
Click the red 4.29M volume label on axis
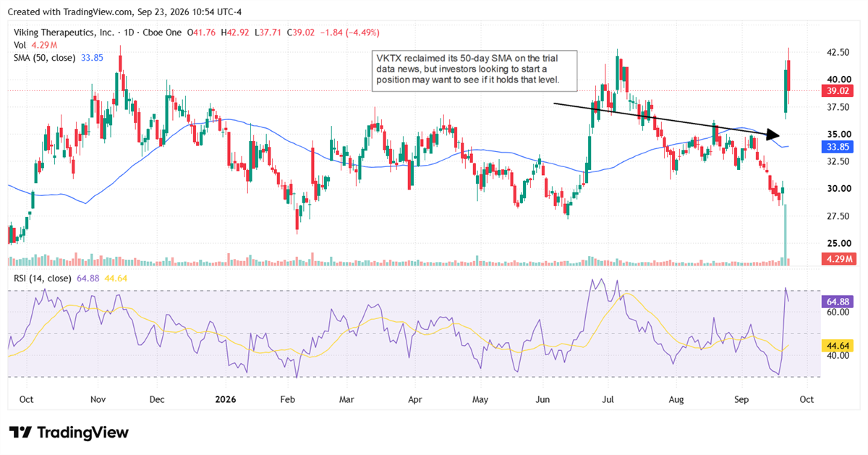pos(840,259)
